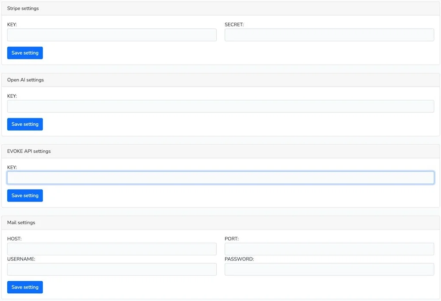Click the 'SECRET:' label text
Viewport: 441px width, 301px height.
234,25
